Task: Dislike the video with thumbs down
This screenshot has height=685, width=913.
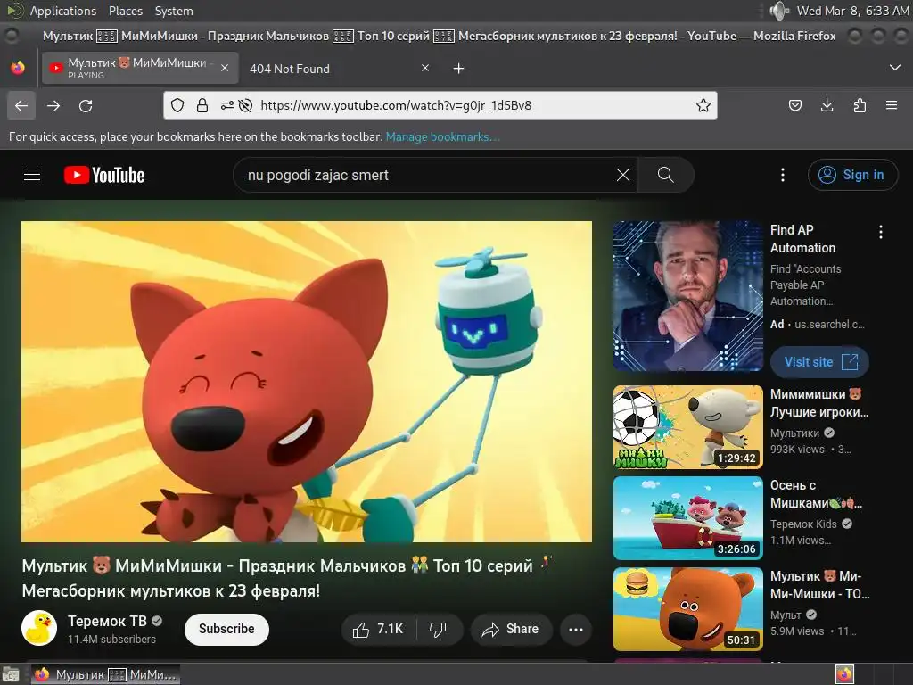Action: [x=438, y=629]
